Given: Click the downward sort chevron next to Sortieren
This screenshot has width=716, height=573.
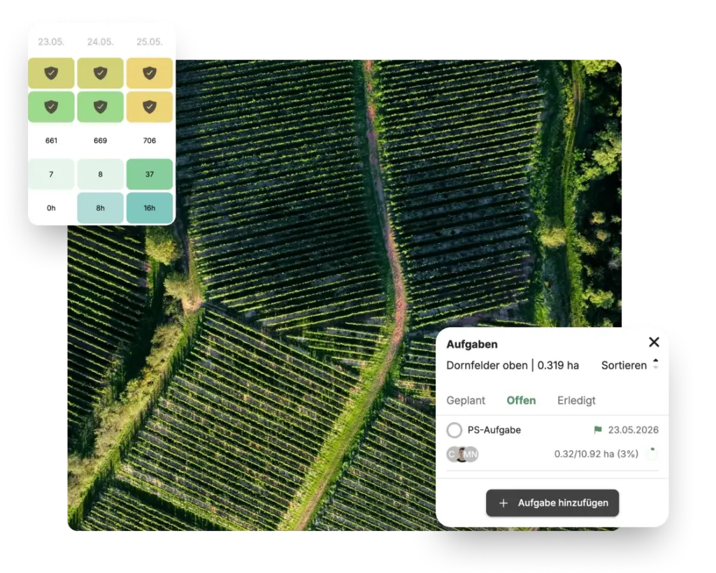Looking at the screenshot, I should (x=654, y=368).
